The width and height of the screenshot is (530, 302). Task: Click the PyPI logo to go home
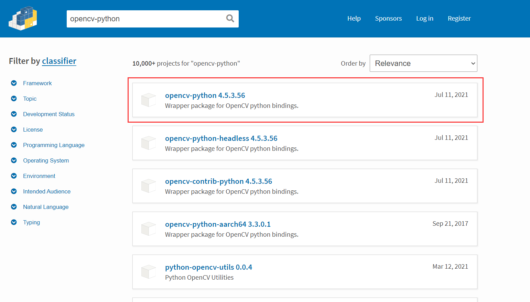[x=23, y=19]
